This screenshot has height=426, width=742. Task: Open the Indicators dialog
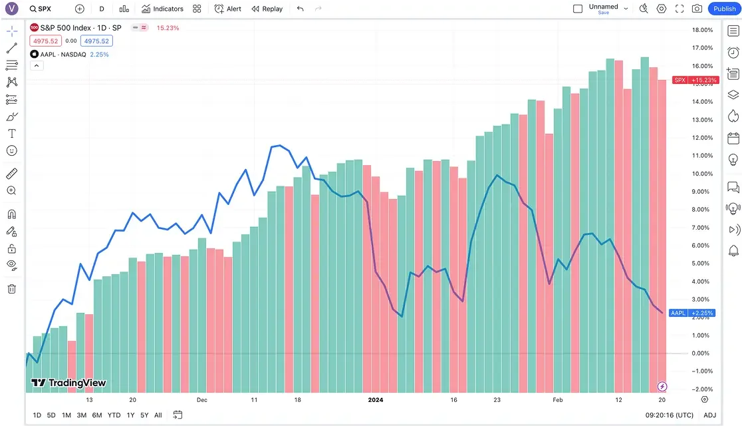pos(162,9)
